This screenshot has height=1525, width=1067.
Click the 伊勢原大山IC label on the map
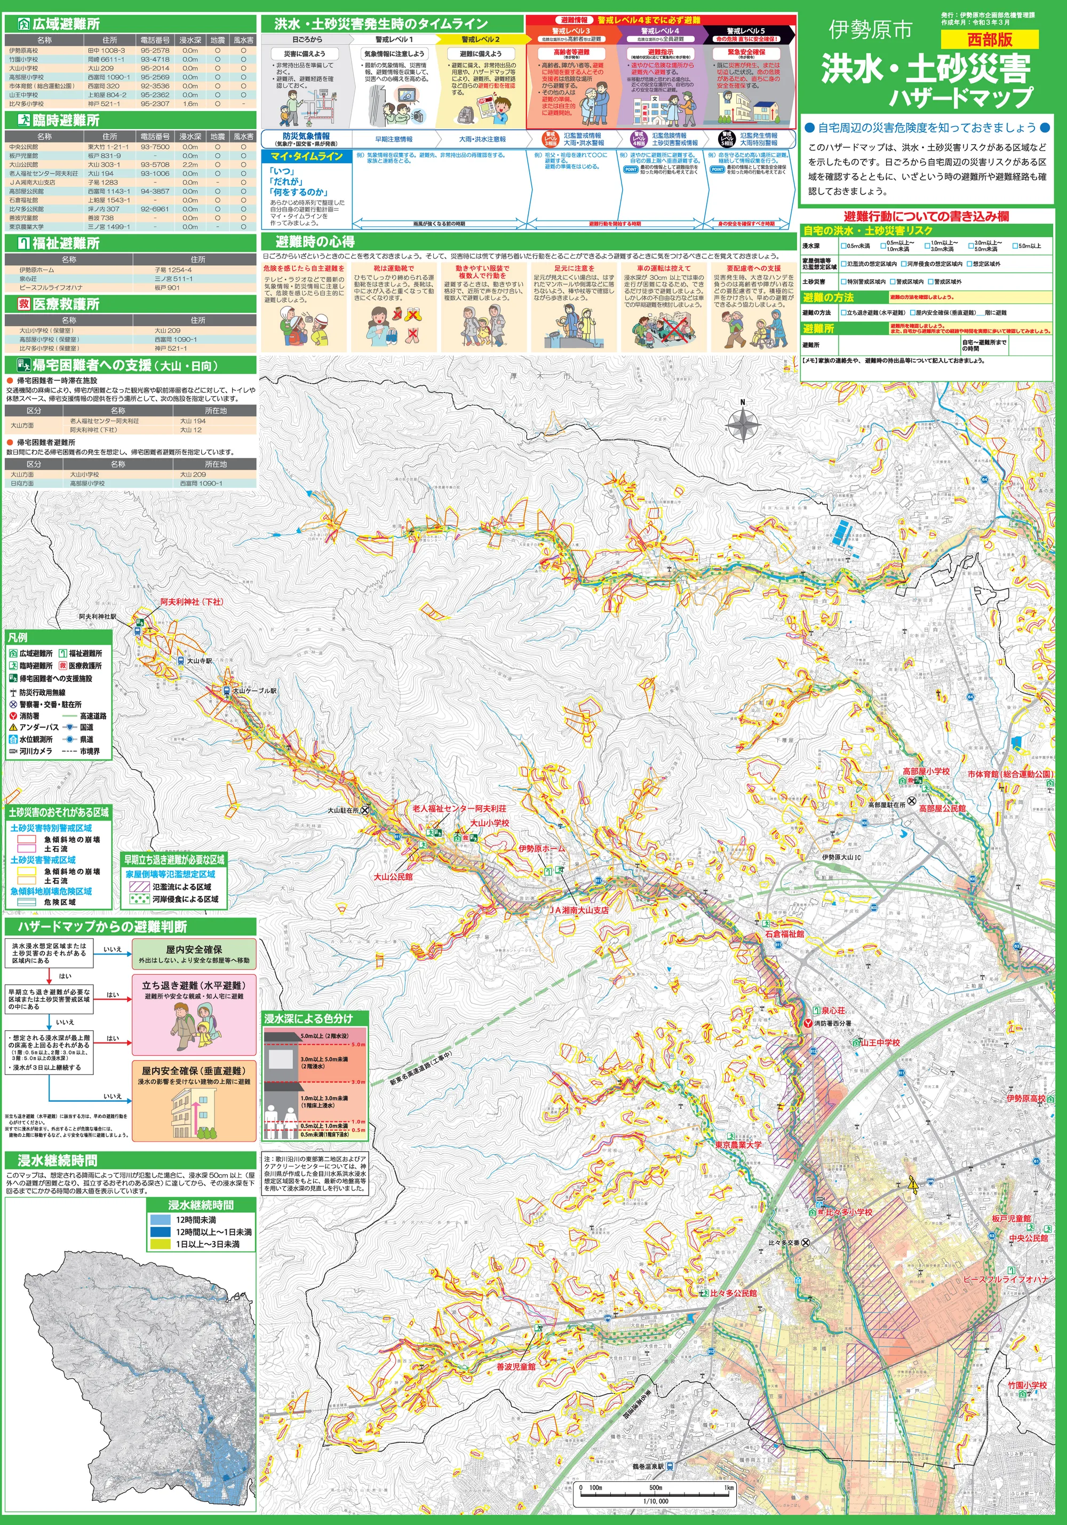pos(841,857)
